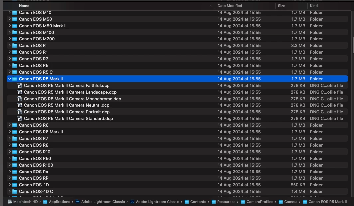This screenshot has width=354, height=206.
Task: Expand the Canon EOS R folder
Action: [x=10, y=45]
